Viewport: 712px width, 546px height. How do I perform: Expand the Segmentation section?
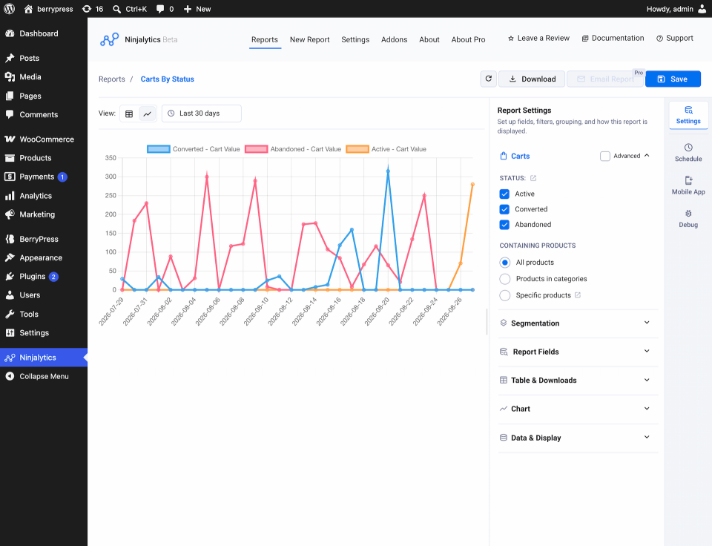click(x=578, y=323)
